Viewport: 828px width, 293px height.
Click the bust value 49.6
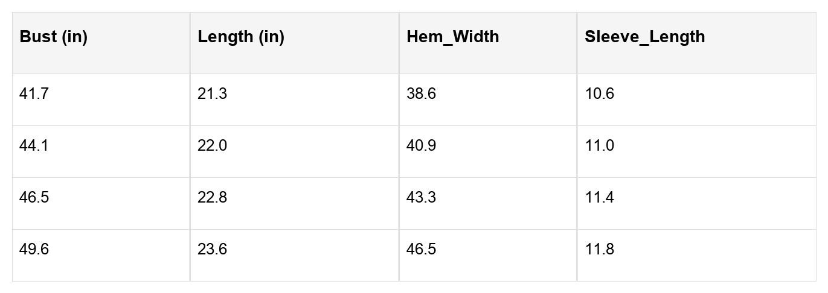34,250
